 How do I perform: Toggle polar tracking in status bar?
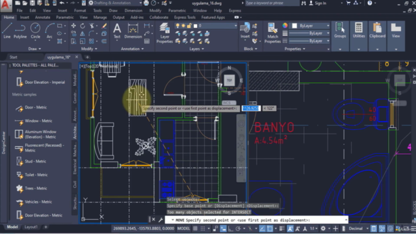coord(238,228)
